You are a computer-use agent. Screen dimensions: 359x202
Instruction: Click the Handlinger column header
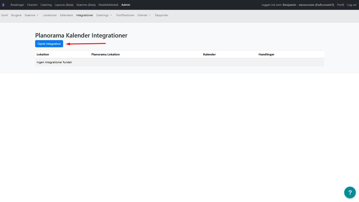click(266, 55)
